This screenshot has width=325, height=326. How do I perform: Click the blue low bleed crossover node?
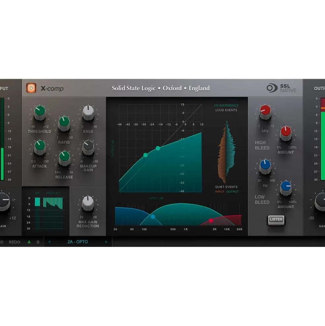[153, 217]
